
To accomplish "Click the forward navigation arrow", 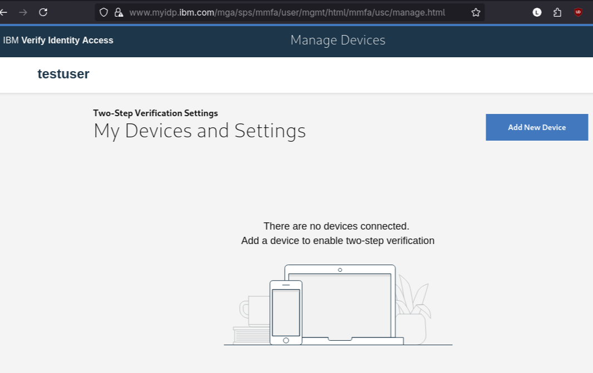I will point(22,12).
